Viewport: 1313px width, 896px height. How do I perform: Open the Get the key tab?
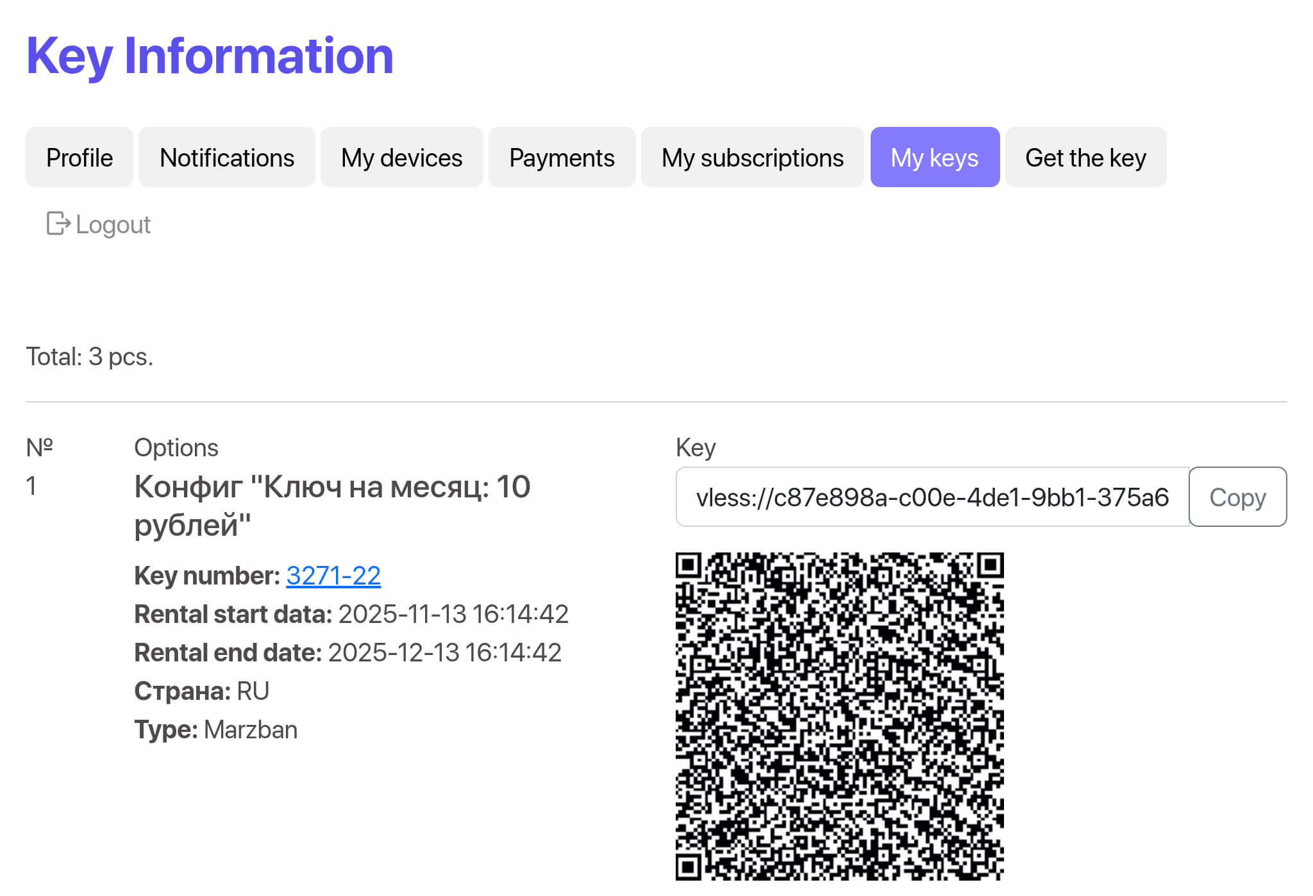point(1085,158)
